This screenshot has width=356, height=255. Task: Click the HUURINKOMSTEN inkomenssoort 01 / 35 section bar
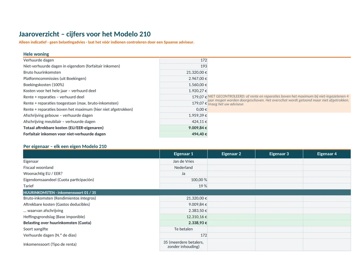[187, 192]
